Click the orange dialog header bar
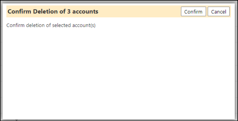This screenshot has width=238, height=121. point(119,12)
